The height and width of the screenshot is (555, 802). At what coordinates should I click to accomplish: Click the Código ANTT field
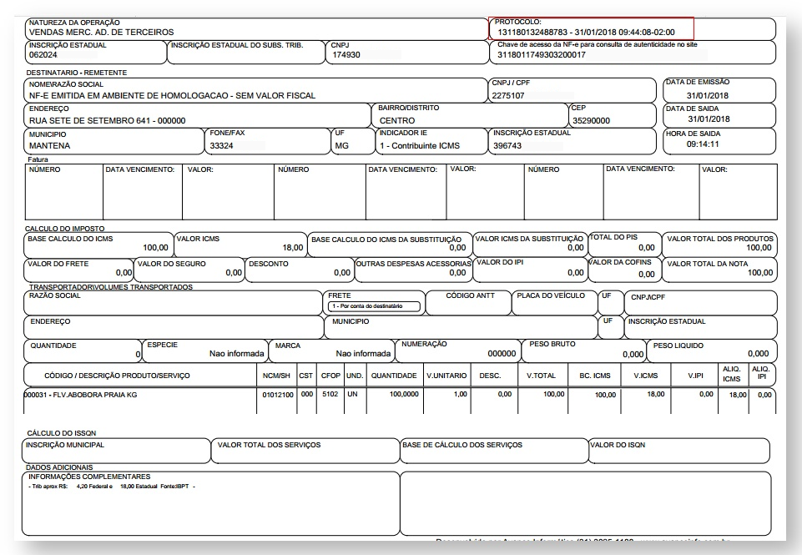tap(468, 303)
